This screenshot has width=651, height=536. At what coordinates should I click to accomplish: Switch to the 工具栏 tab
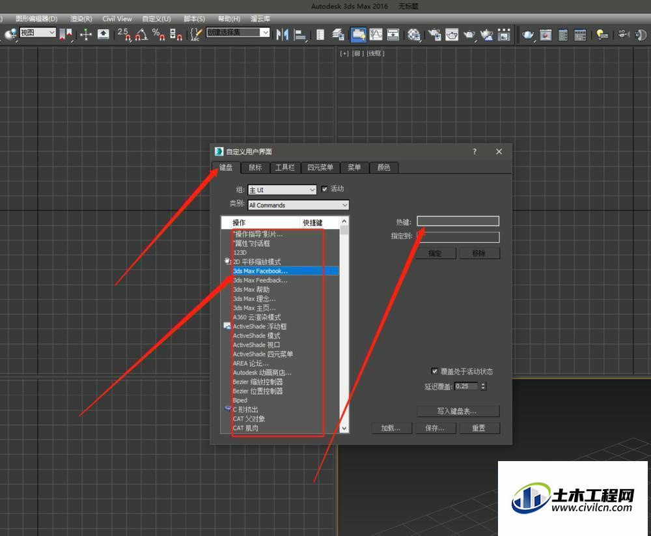click(285, 167)
